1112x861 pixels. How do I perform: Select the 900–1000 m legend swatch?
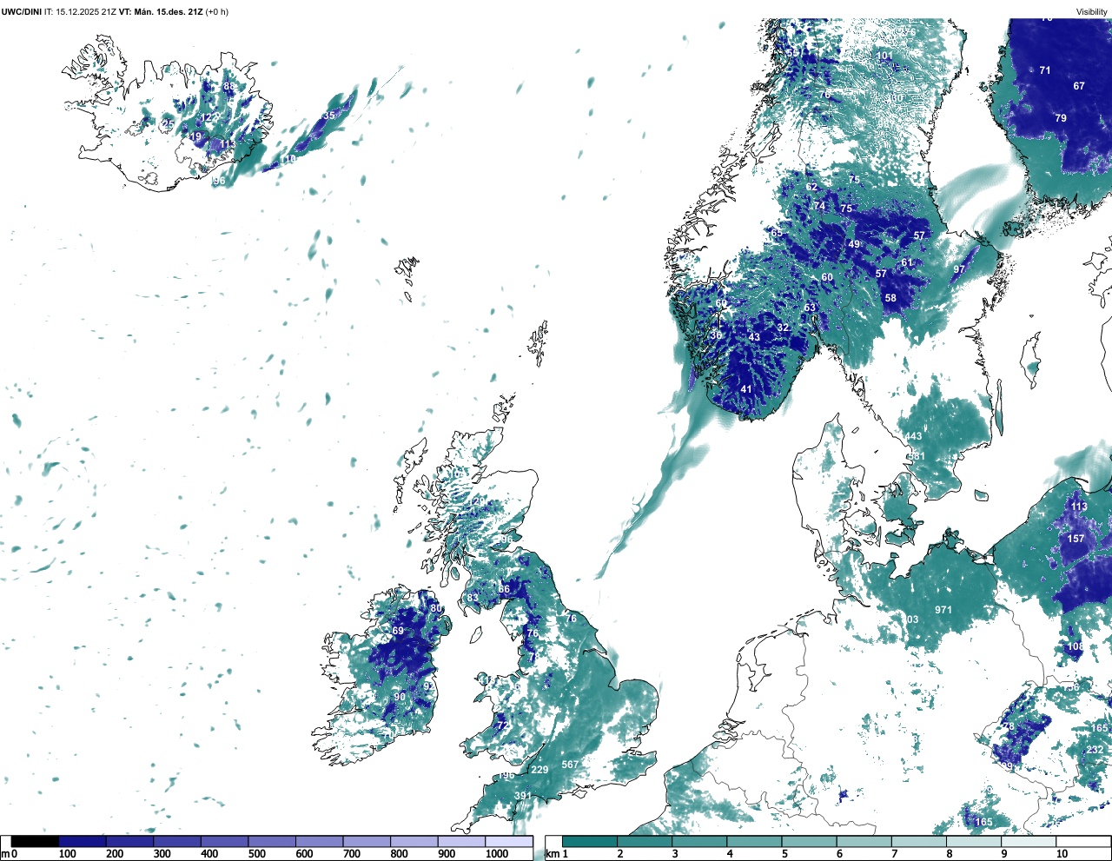(x=461, y=842)
